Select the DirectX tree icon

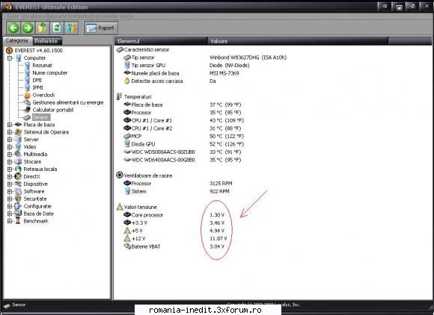18,176
